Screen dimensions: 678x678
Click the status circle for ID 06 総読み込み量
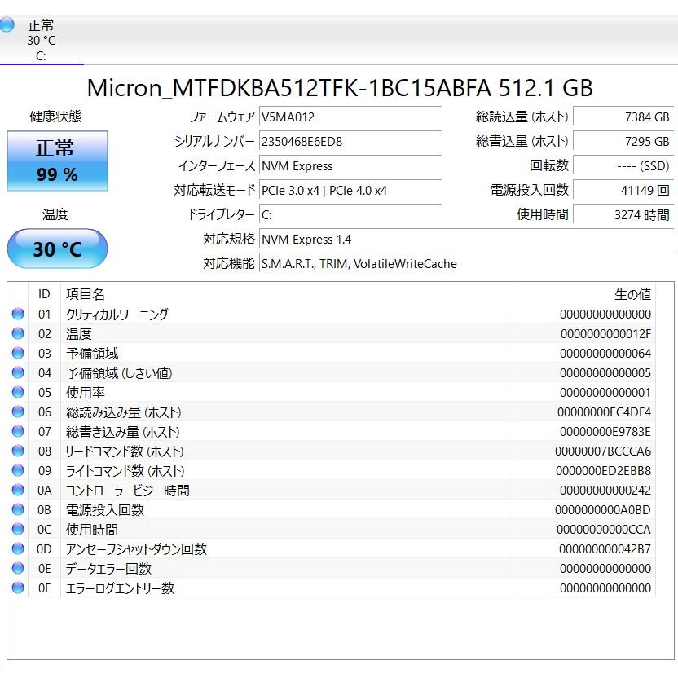pyautogui.click(x=18, y=412)
